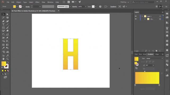170x95 pixels.
Task: Toggle visibility of the sublayer under Layer 1
Action: 136,19
